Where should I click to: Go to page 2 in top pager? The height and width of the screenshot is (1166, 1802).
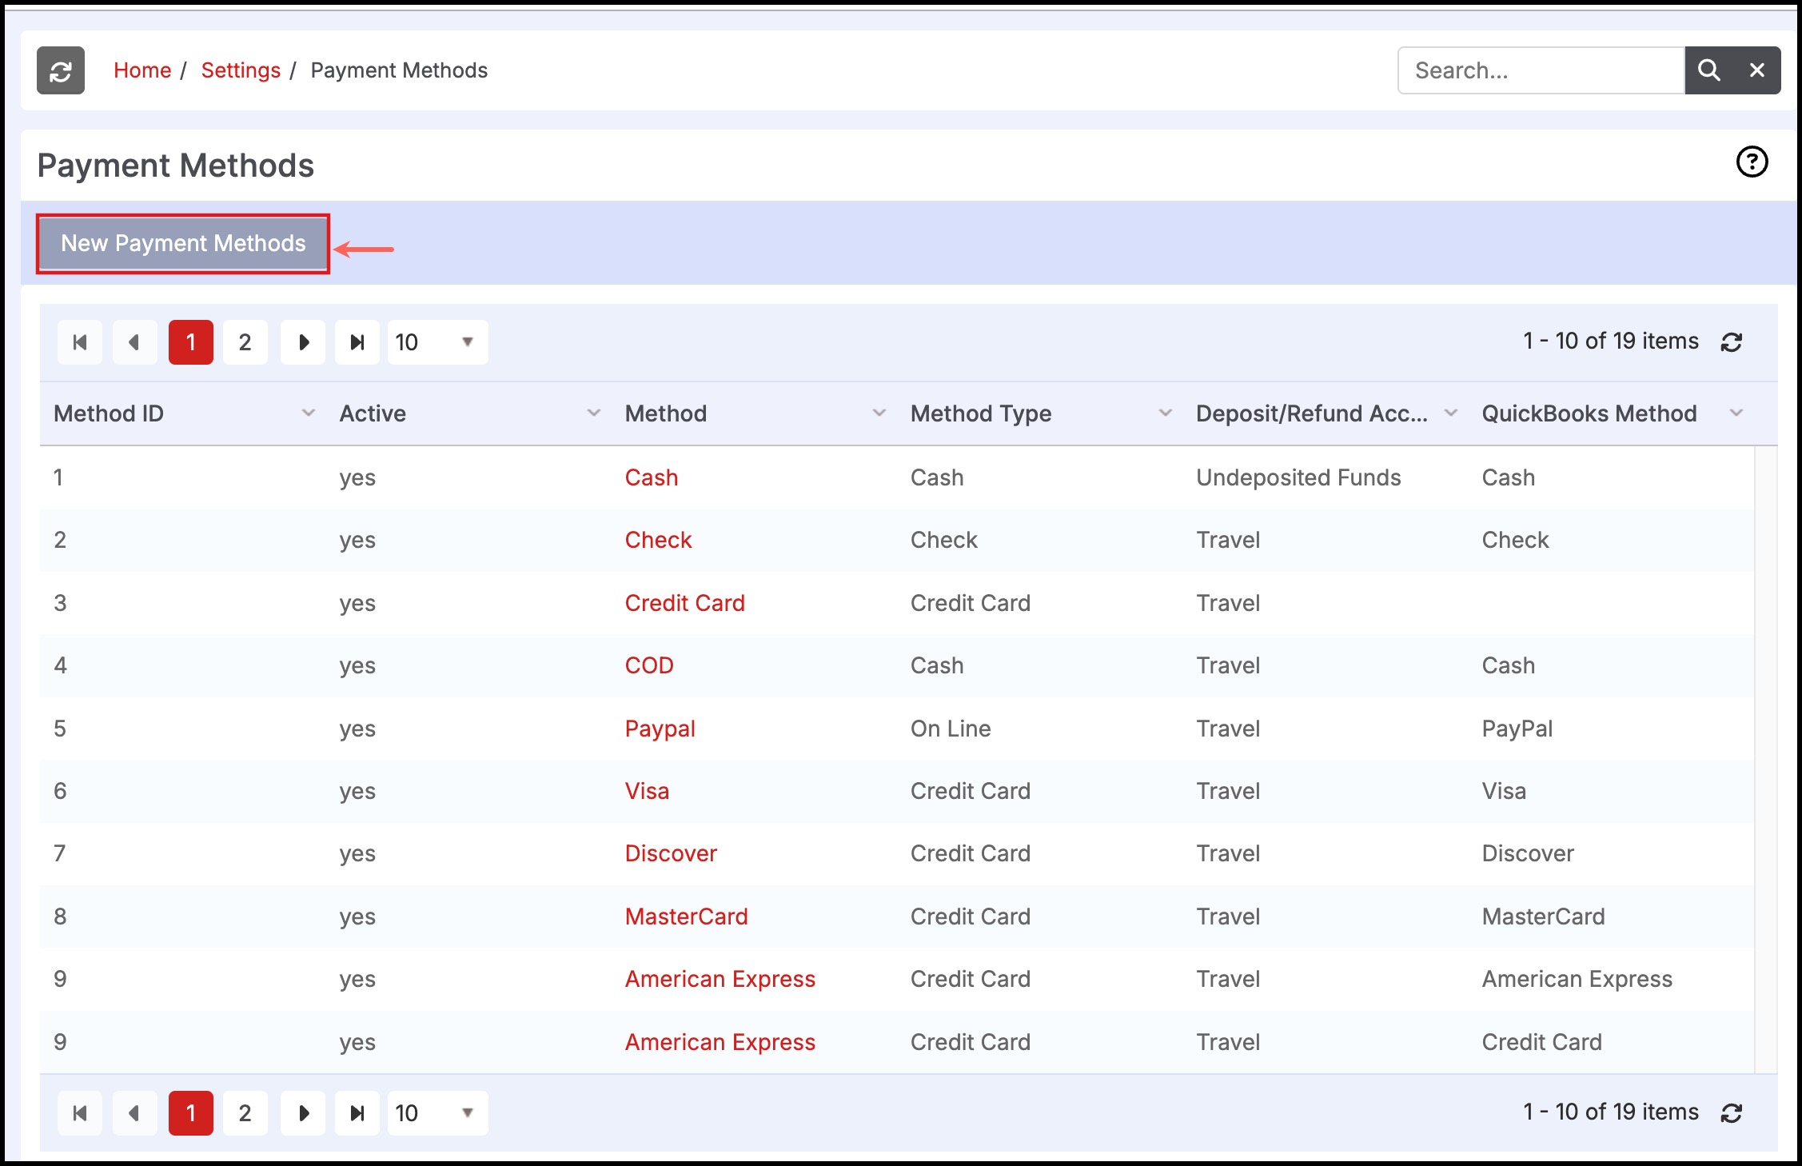245,342
